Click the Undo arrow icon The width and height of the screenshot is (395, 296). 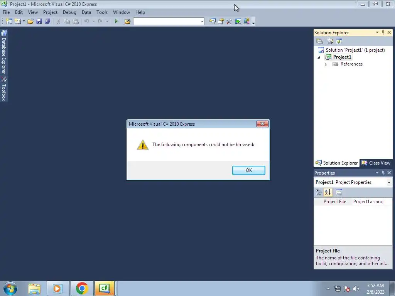[x=87, y=22]
